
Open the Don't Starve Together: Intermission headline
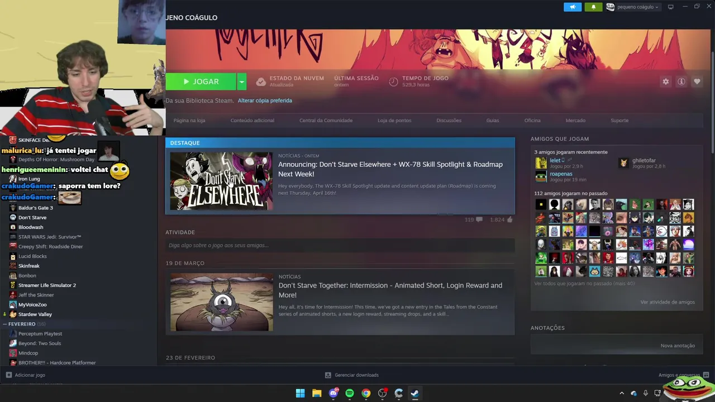click(390, 290)
